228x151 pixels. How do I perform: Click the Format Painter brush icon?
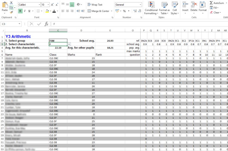pos(11,12)
